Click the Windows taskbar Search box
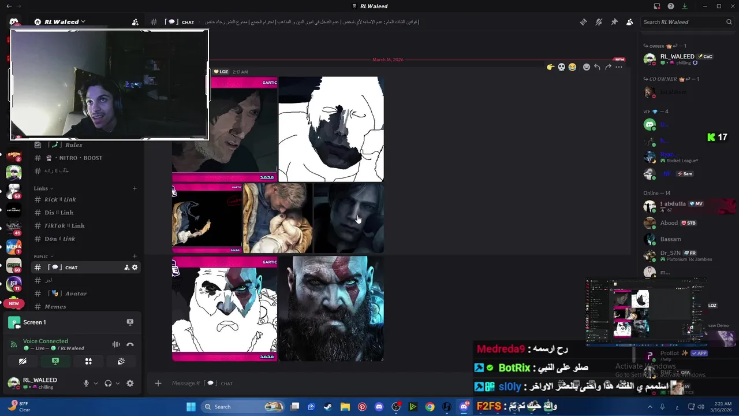Image resolution: width=739 pixels, height=416 pixels. (244, 407)
